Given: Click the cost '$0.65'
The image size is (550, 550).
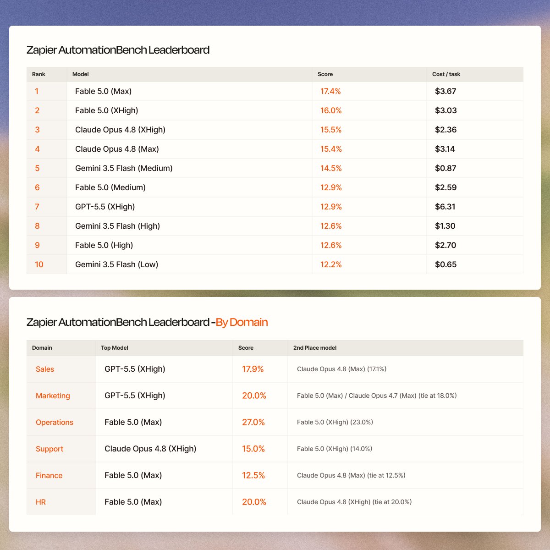Looking at the screenshot, I should coord(445,264).
